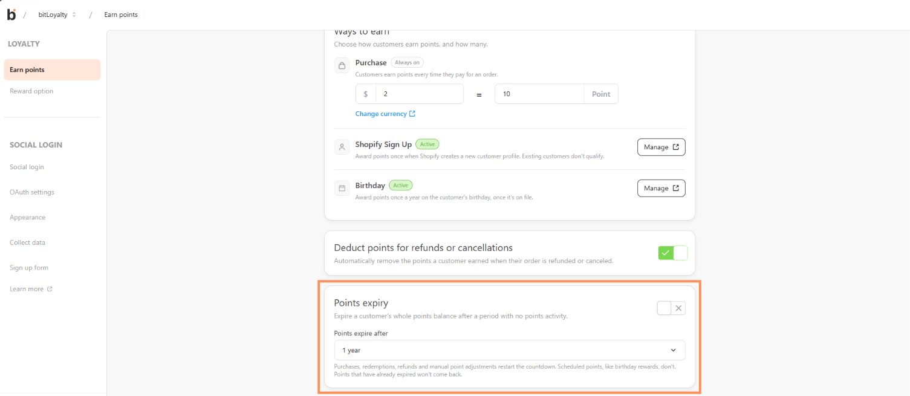The image size is (910, 396).
Task: Open Reward option in sidebar
Action: point(31,91)
